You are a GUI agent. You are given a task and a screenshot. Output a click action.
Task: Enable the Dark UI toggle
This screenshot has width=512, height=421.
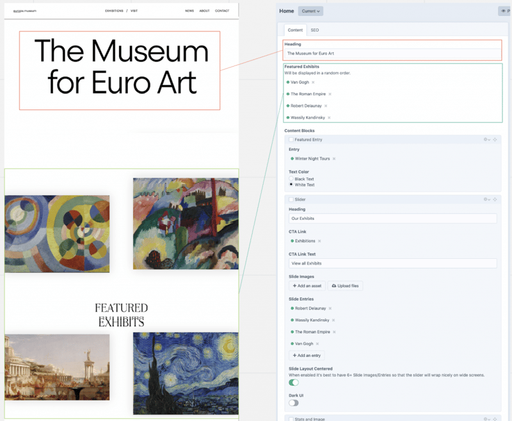(294, 403)
